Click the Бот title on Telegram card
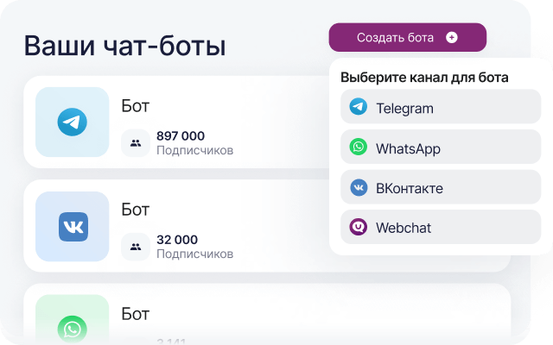553x345 pixels. (136, 105)
